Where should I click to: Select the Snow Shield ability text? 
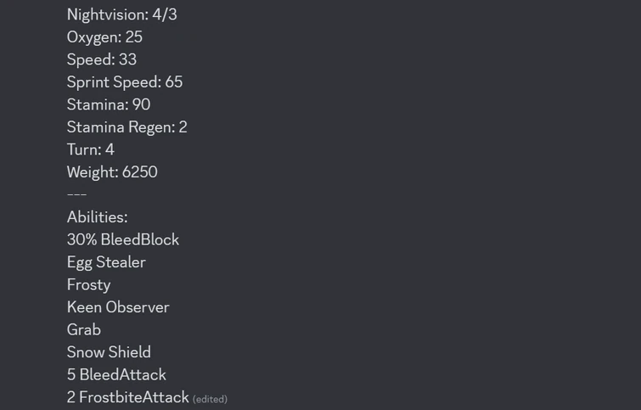coord(109,352)
